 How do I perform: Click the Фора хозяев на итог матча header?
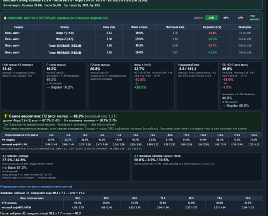tap(21, 135)
